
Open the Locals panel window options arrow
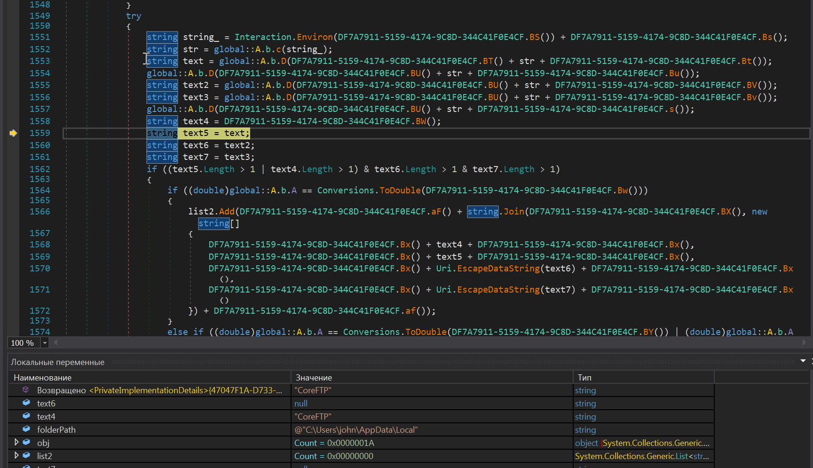[803, 361]
